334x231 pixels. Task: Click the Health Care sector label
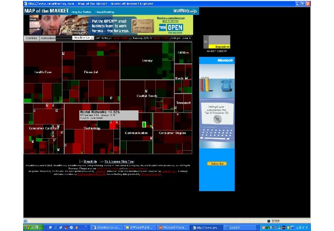[43, 72]
